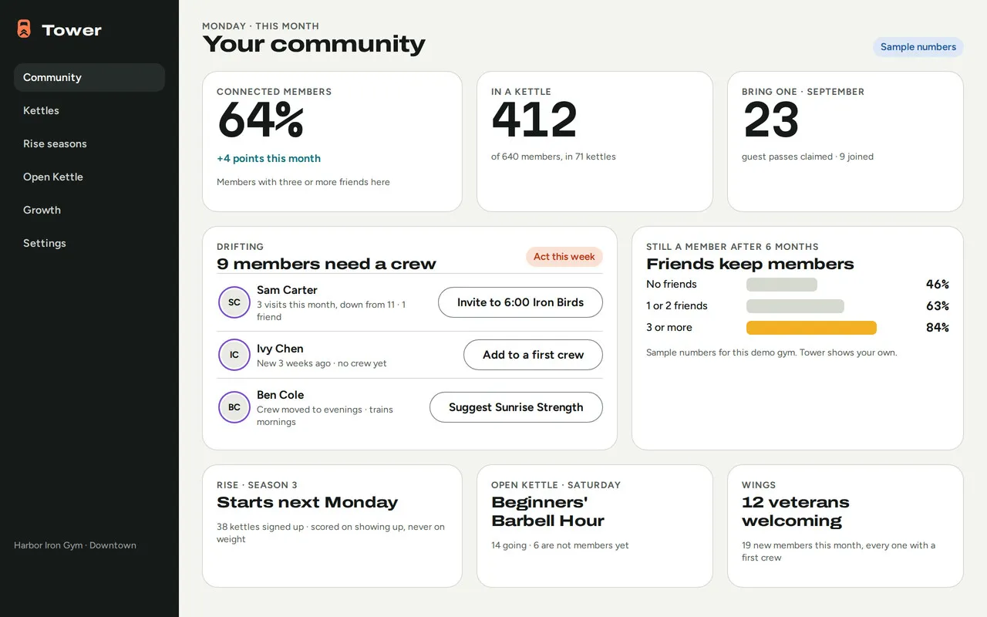Navigate to the Growth section
Image resolution: width=987 pixels, height=617 pixels.
tap(89, 210)
